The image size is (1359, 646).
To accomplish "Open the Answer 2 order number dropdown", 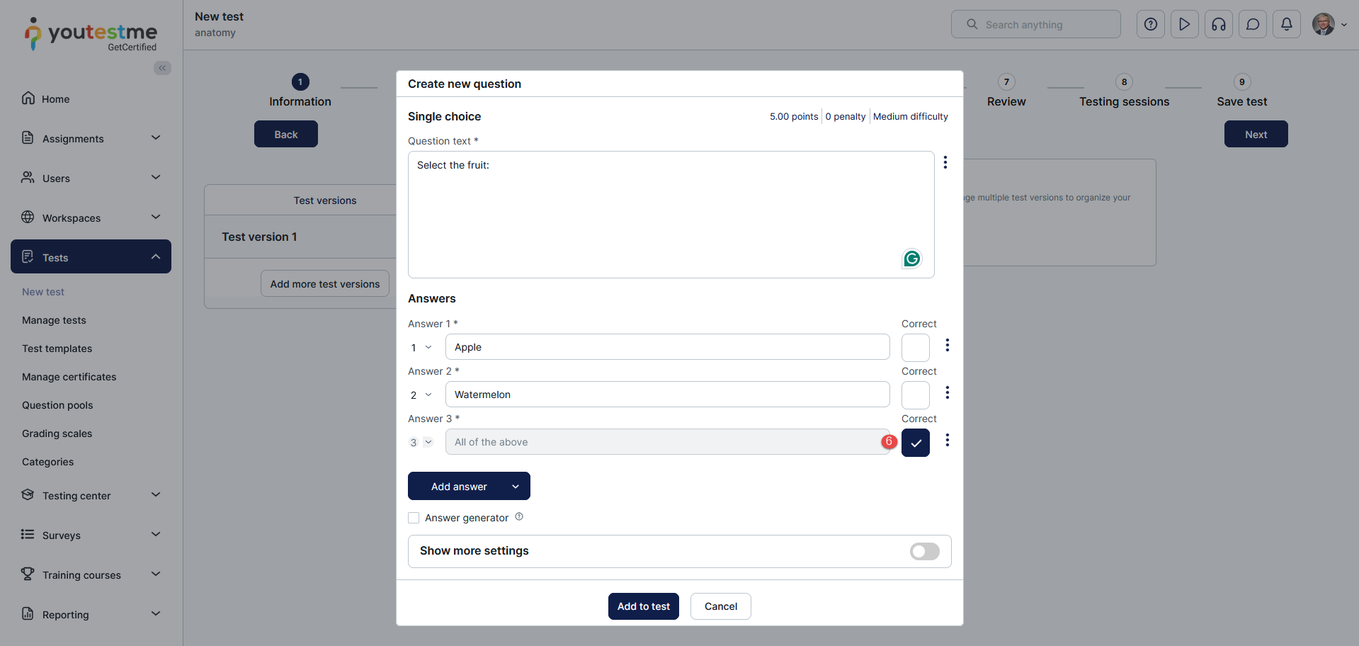I will pyautogui.click(x=421, y=395).
